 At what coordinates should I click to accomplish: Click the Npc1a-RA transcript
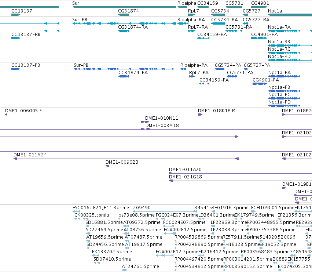[290, 31]
